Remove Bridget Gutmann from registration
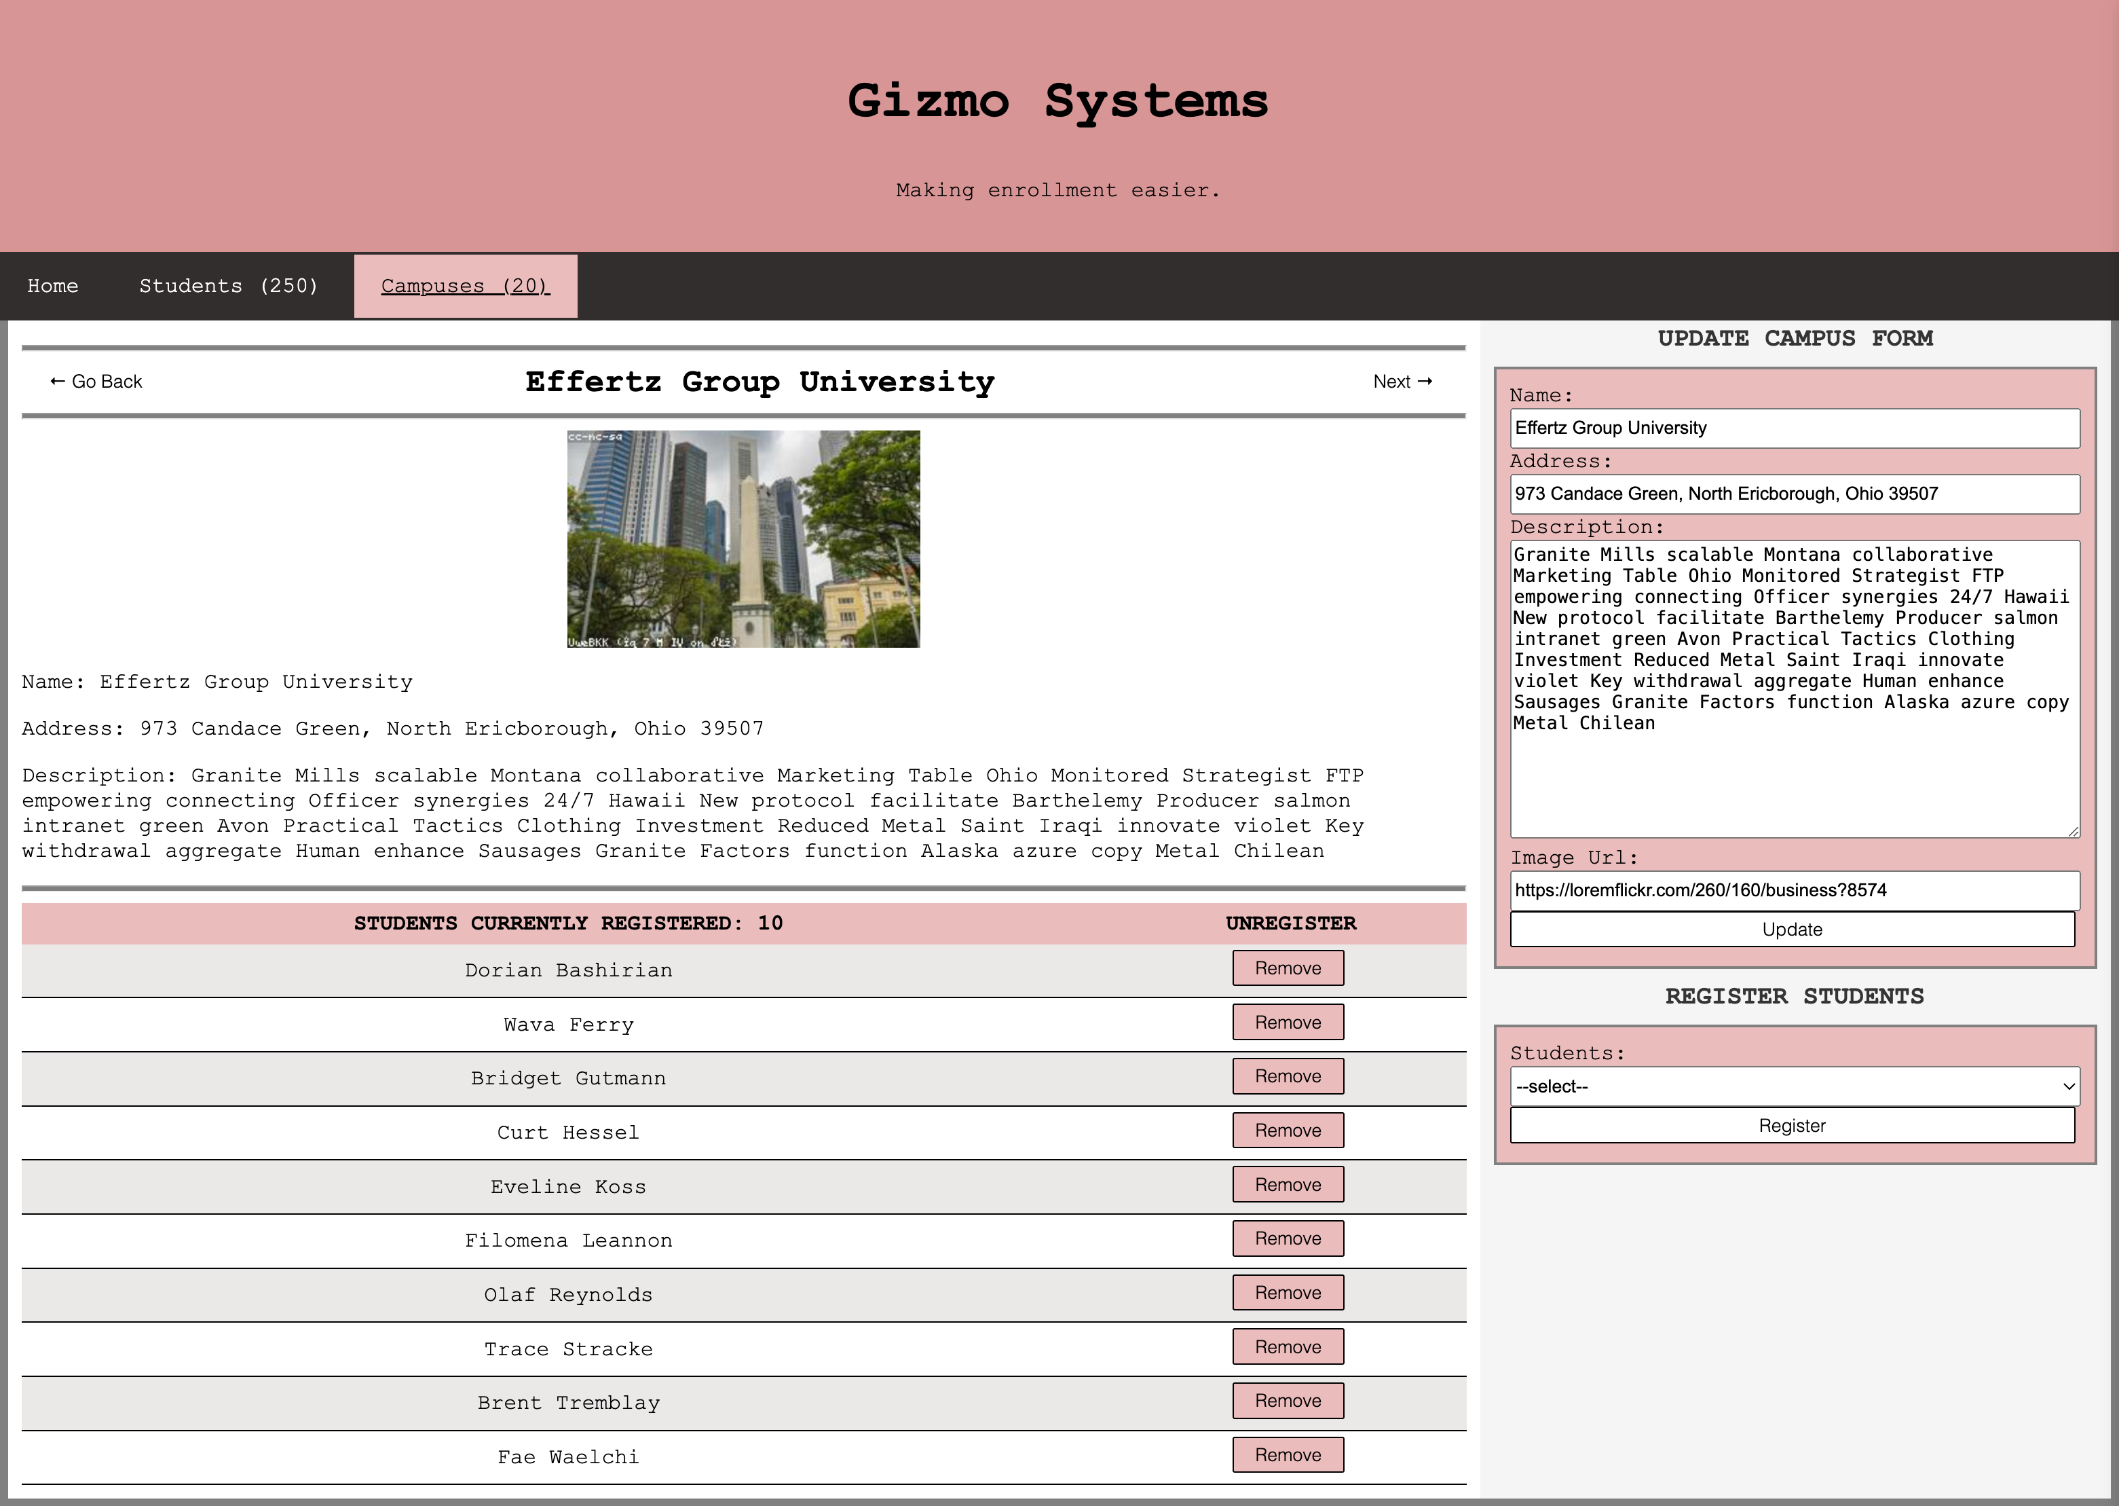2119x1506 pixels. point(1287,1076)
